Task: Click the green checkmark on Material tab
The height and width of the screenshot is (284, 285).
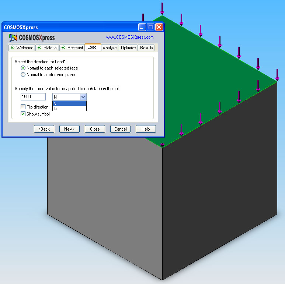Action: tap(39, 47)
